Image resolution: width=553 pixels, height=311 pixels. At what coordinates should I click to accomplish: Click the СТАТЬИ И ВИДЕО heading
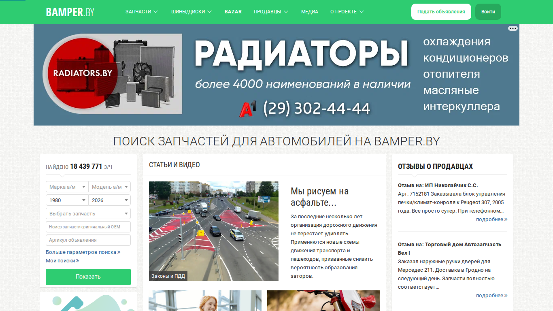coord(174,165)
